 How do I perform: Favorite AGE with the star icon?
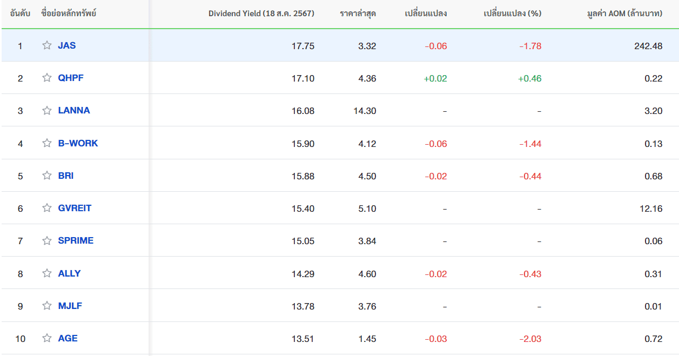click(x=47, y=338)
